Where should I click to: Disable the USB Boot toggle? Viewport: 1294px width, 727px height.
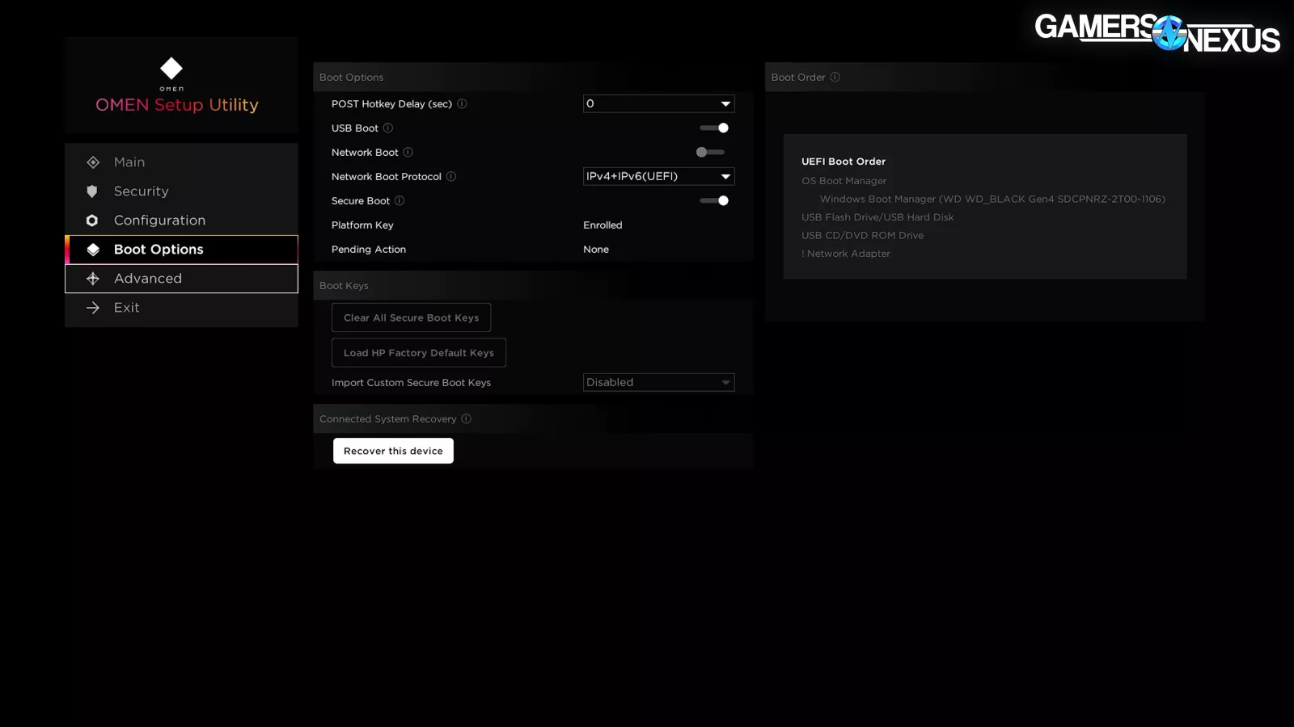(713, 128)
